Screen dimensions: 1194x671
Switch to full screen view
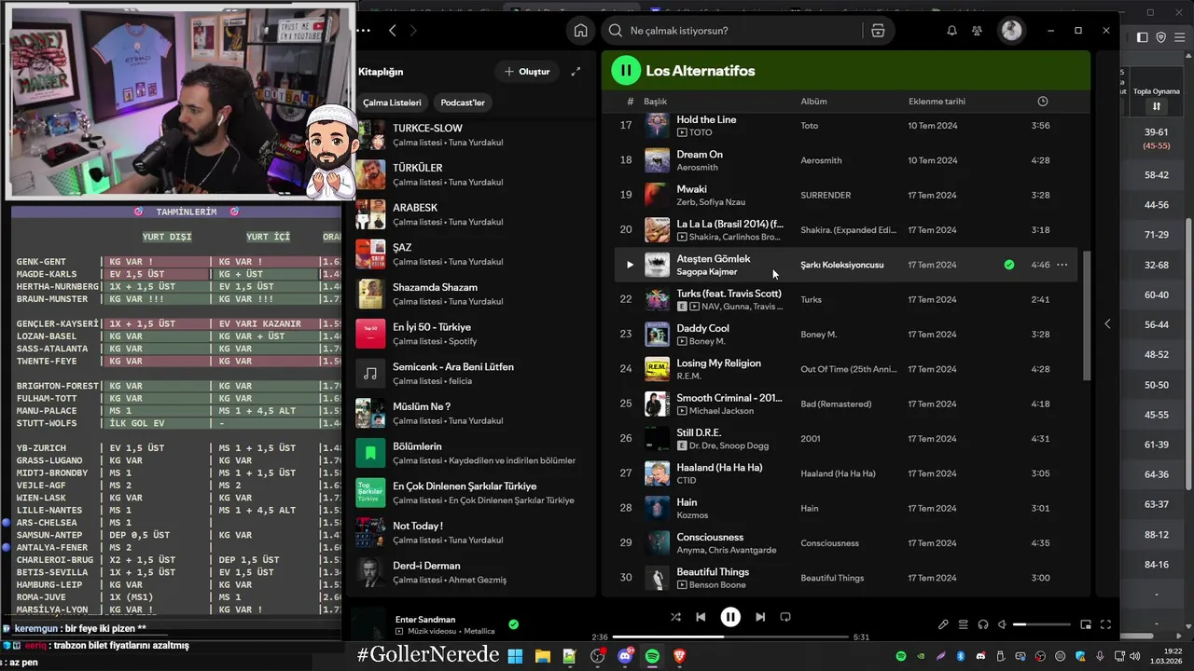tap(1105, 624)
